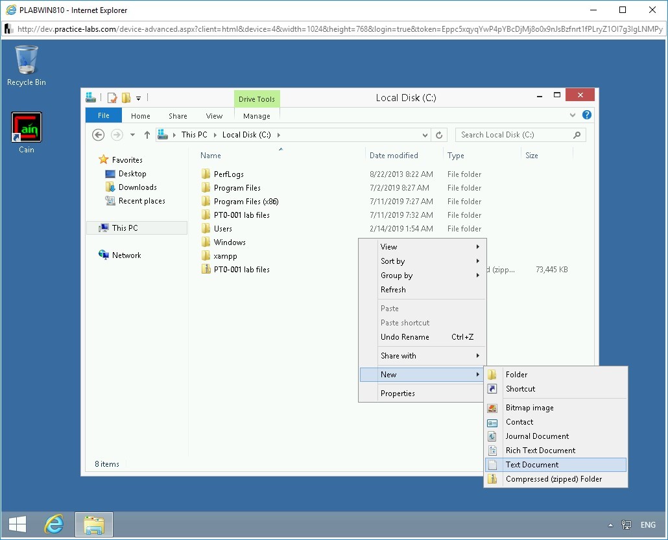Open the Manage tab under Drive Tools

coord(256,115)
